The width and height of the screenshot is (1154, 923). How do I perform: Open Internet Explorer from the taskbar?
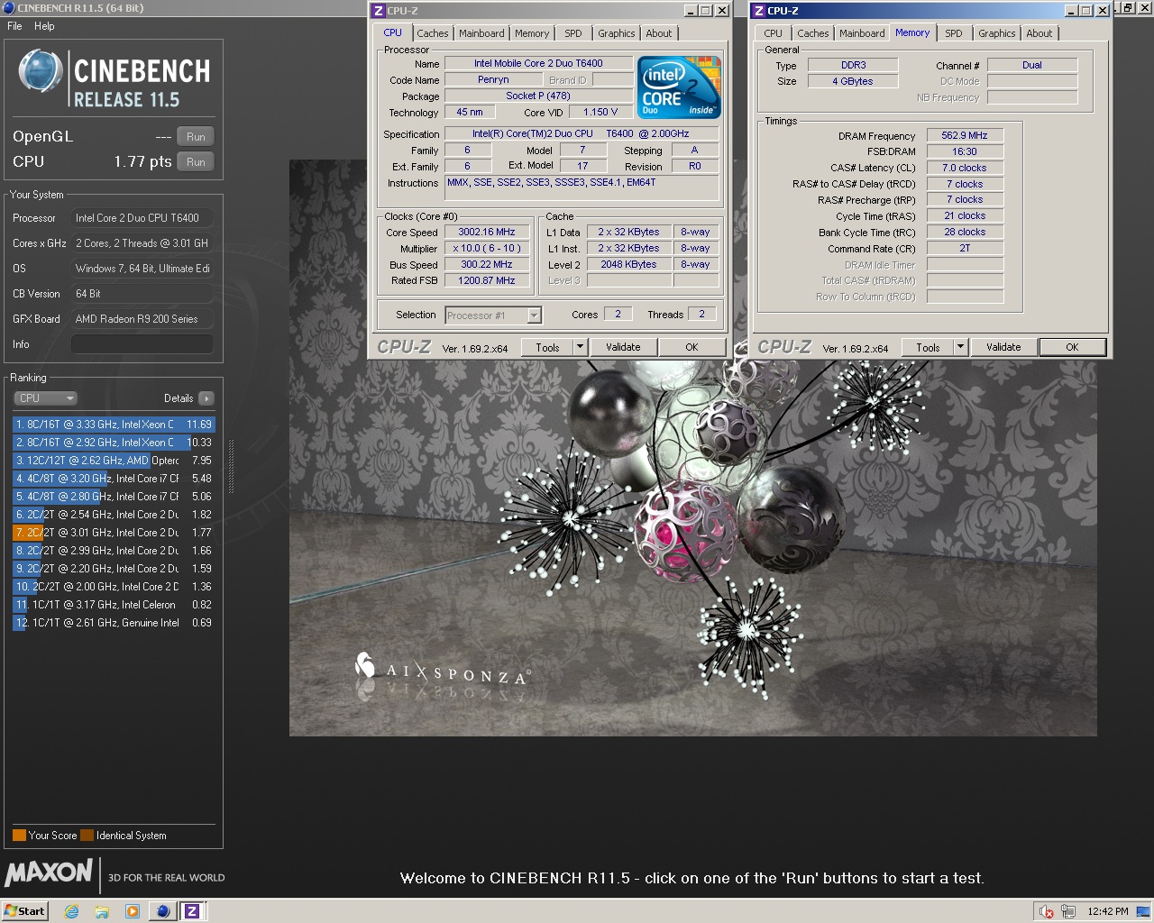(71, 911)
